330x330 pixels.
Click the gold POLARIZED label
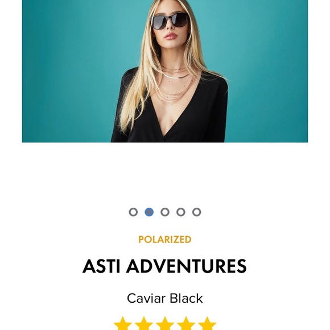(165, 240)
